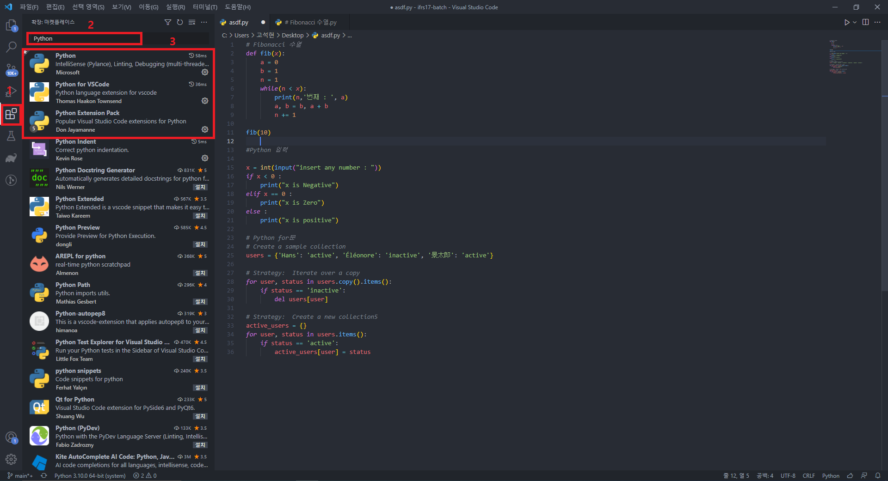Select Python 3.10.0 64-bit interpreter
This screenshot has width=888, height=481.
pos(90,475)
